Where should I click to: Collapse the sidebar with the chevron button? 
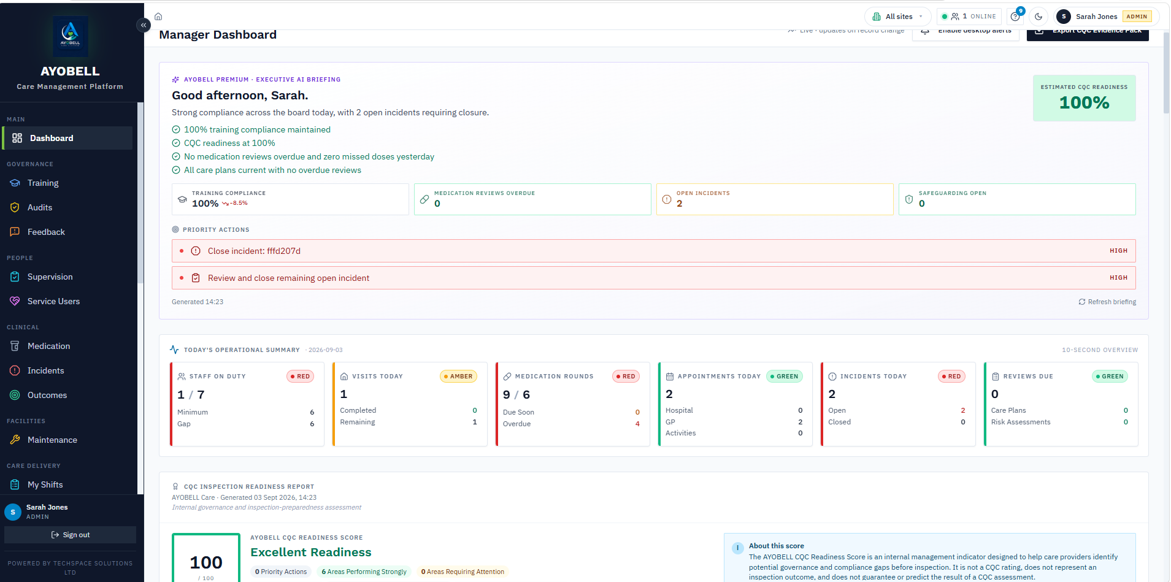point(143,25)
